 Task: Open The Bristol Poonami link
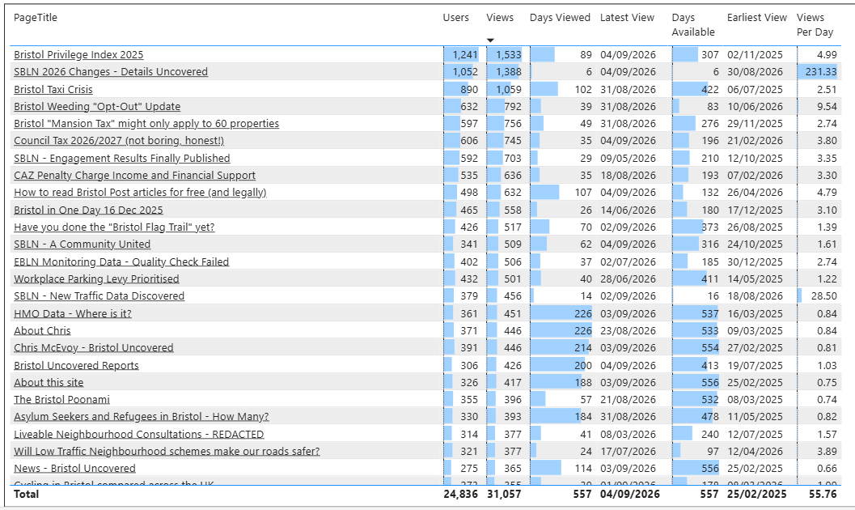click(62, 399)
